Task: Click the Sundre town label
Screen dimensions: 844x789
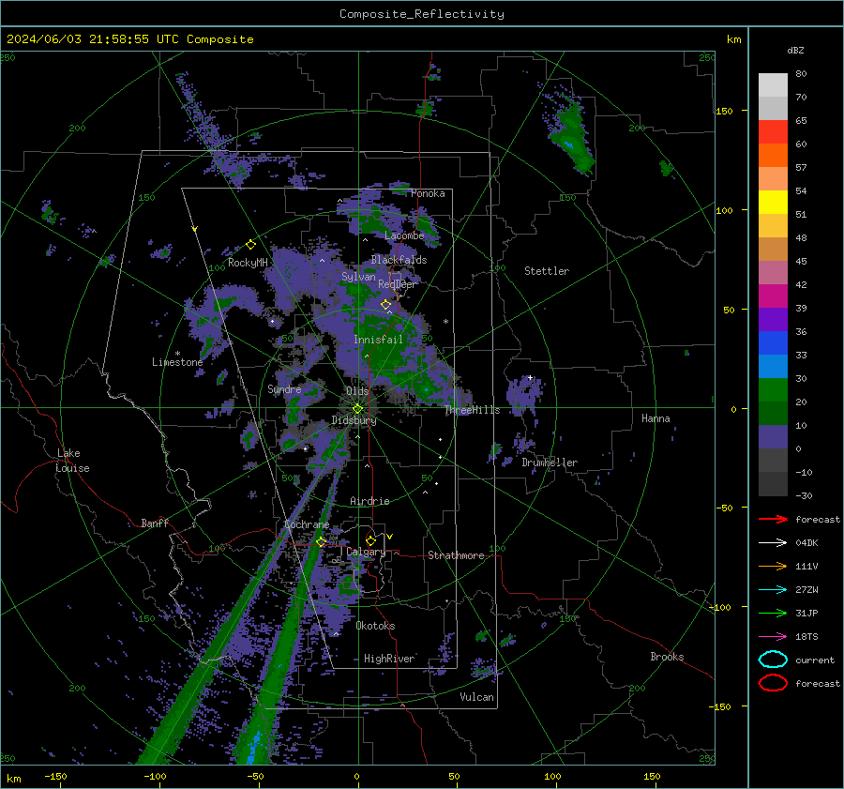Action: click(284, 388)
